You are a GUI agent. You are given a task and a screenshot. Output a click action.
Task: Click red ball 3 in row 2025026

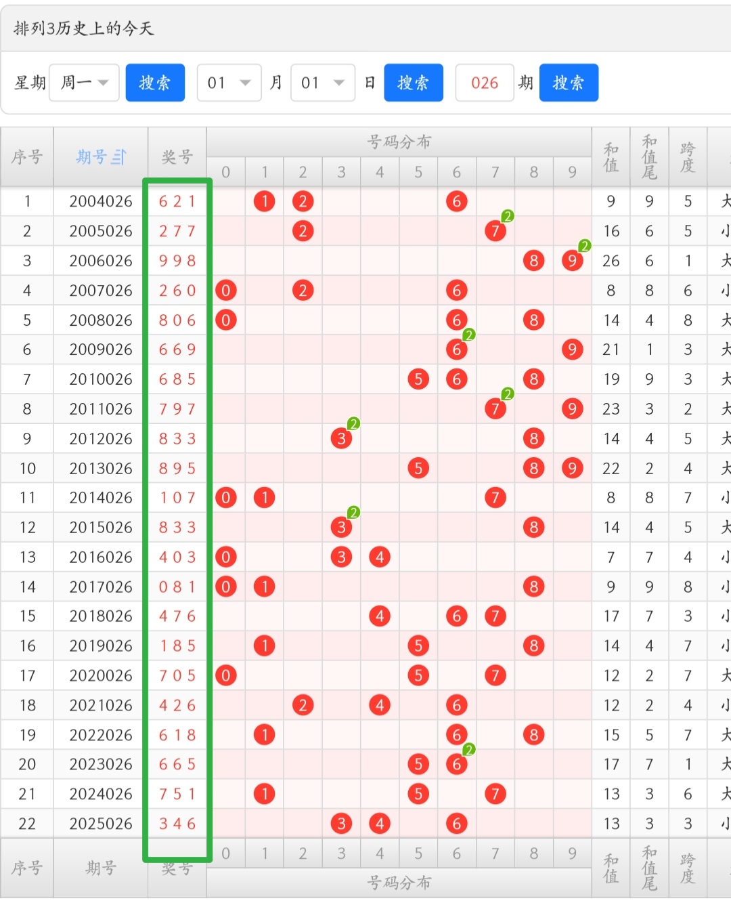pyautogui.click(x=341, y=824)
